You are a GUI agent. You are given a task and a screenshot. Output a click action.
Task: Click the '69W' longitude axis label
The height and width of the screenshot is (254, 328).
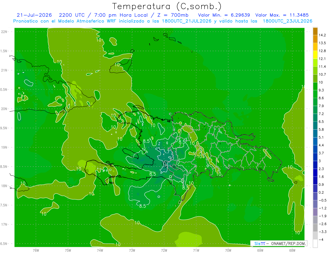click(260, 250)
